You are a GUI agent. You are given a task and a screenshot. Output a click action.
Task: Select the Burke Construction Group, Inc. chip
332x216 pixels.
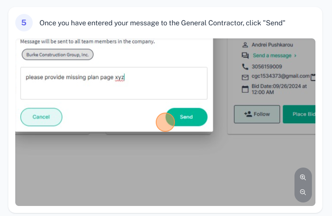tap(58, 55)
